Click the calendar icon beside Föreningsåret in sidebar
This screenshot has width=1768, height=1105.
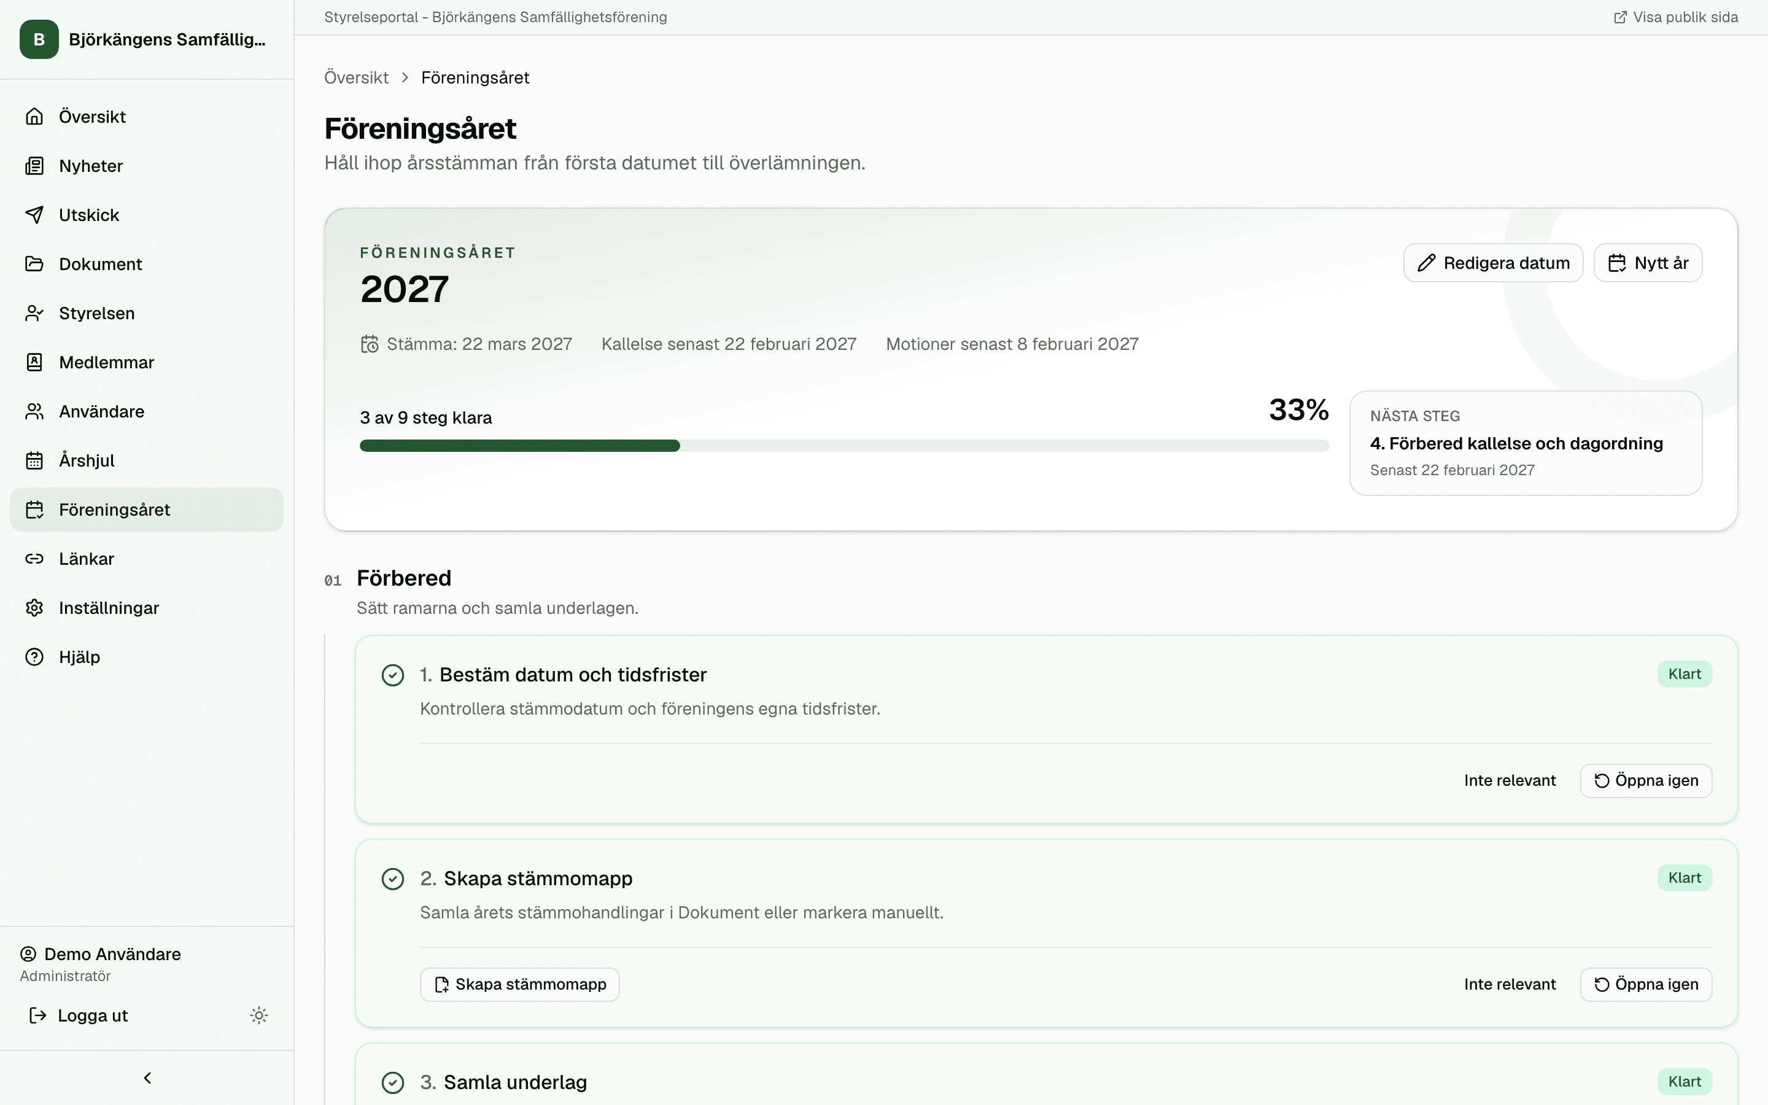pos(34,510)
